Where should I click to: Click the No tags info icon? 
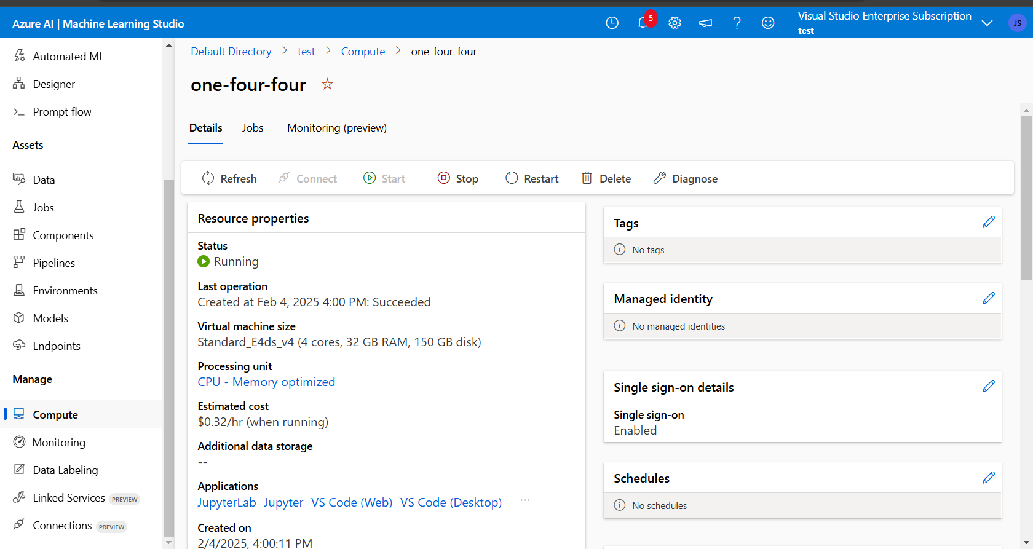620,250
